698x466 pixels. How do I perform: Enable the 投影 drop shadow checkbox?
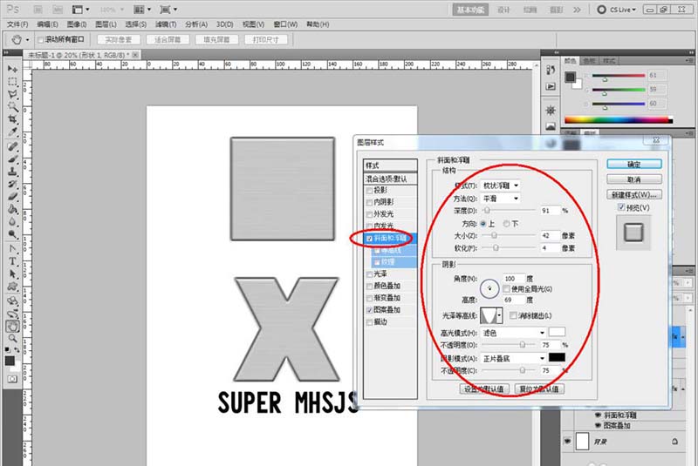pyautogui.click(x=369, y=191)
